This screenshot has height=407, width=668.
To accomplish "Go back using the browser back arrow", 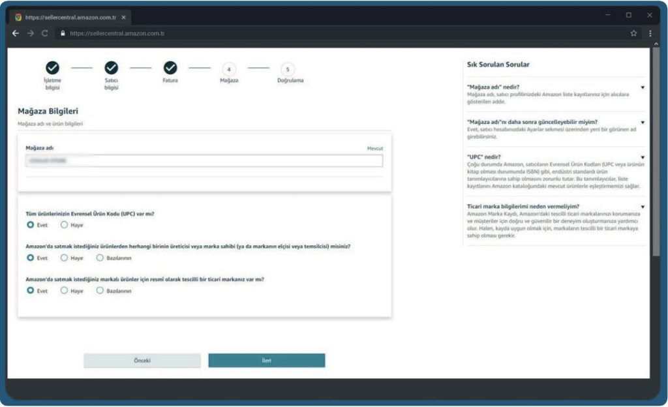I will tap(16, 33).
